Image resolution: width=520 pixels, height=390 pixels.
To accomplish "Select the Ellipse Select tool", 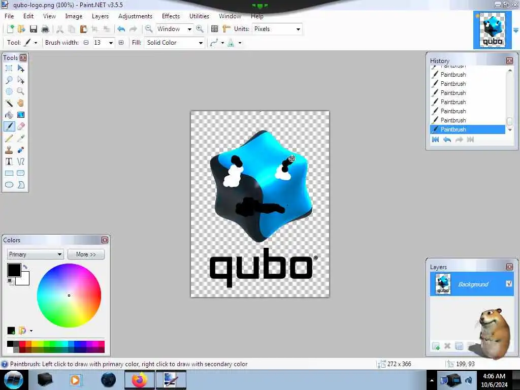I will pos(9,91).
